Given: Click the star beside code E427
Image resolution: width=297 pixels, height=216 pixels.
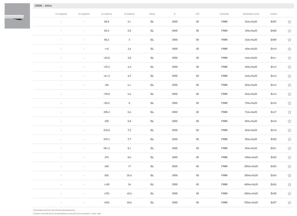Looking at the screenshot, I should click(x=289, y=203).
